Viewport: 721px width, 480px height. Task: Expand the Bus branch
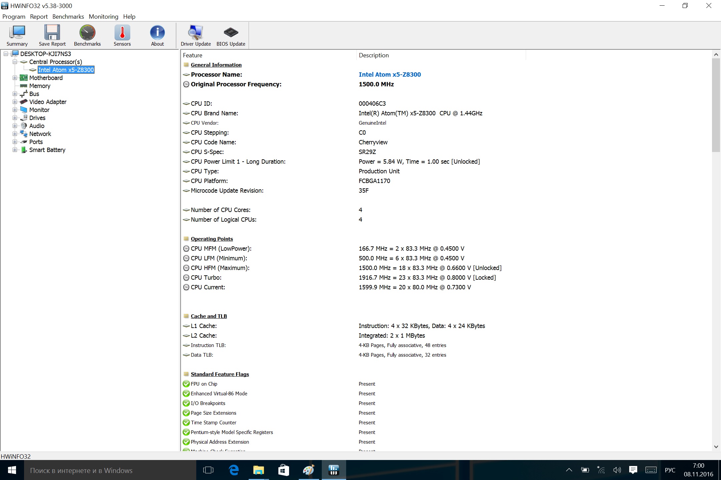pos(15,94)
